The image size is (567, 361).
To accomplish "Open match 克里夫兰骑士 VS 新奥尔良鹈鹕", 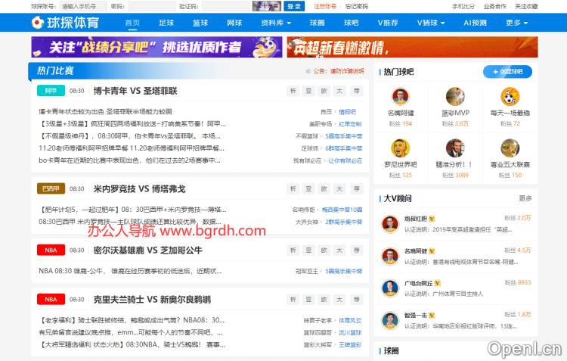I will point(152,300).
